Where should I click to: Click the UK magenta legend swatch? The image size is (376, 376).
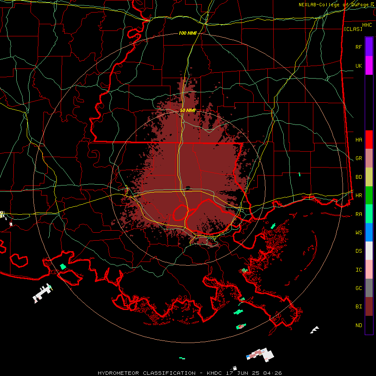[x=369, y=66]
